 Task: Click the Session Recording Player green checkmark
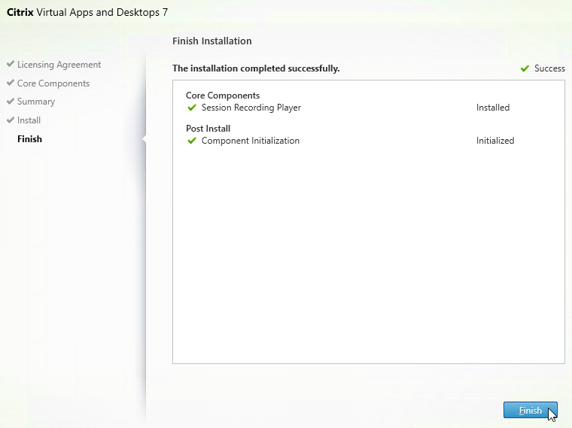(191, 108)
